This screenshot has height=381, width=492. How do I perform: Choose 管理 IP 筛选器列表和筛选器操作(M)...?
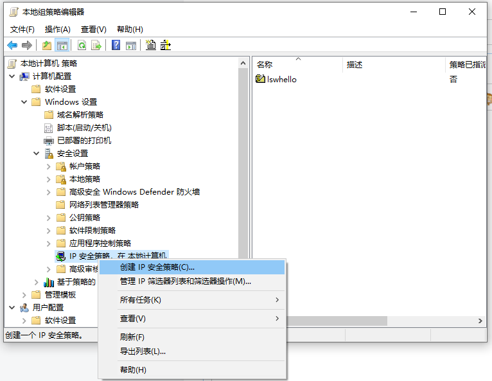tap(192, 281)
